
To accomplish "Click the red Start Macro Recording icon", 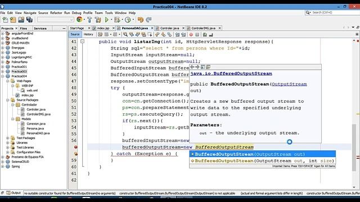I will [191, 35].
